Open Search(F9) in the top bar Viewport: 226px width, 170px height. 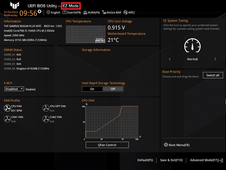click(x=72, y=12)
